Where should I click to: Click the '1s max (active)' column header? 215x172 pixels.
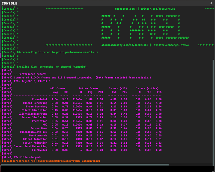pyautogui.click(x=147, y=88)
